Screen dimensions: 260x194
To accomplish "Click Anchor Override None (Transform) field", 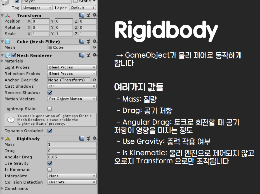I will coord(69,80).
